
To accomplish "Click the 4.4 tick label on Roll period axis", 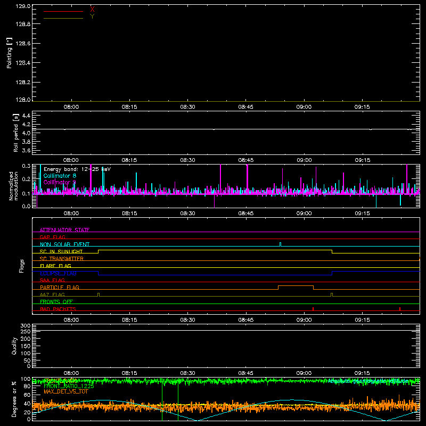I will [x=26, y=116].
